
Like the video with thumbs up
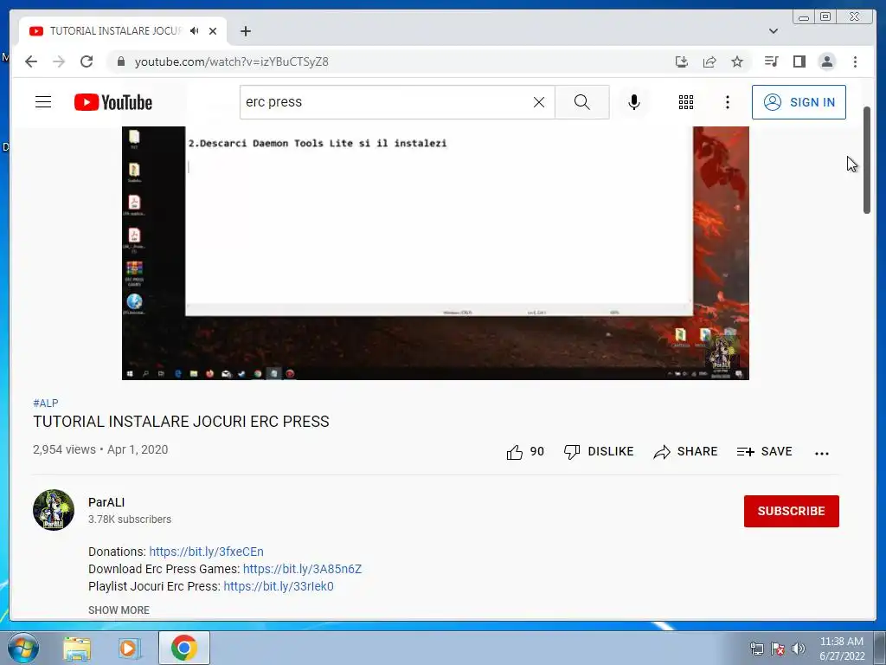(x=525, y=452)
